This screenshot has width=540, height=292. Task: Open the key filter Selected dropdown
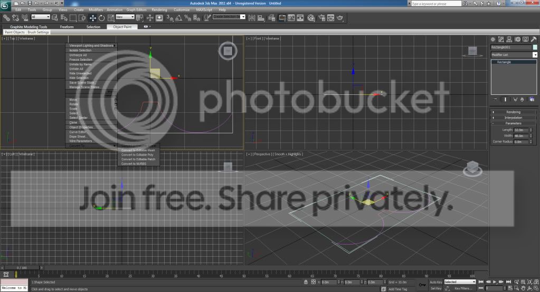(x=460, y=282)
